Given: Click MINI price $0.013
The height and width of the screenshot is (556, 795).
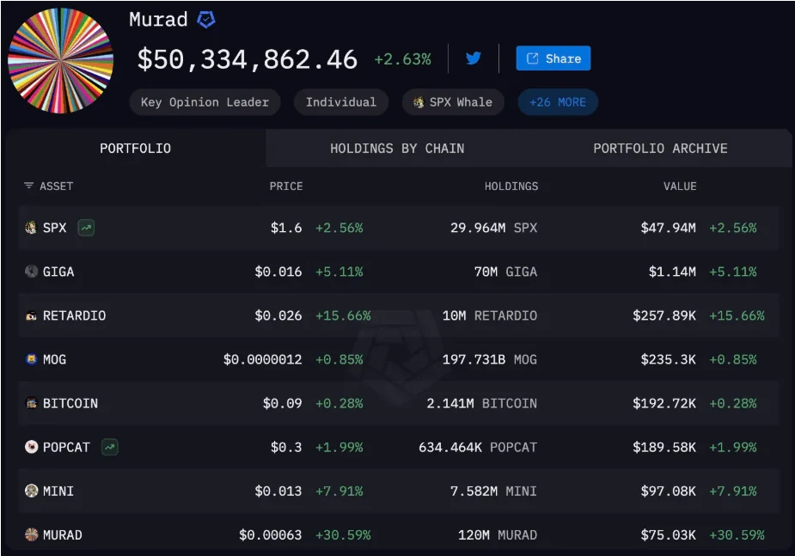Looking at the screenshot, I should (x=278, y=492).
